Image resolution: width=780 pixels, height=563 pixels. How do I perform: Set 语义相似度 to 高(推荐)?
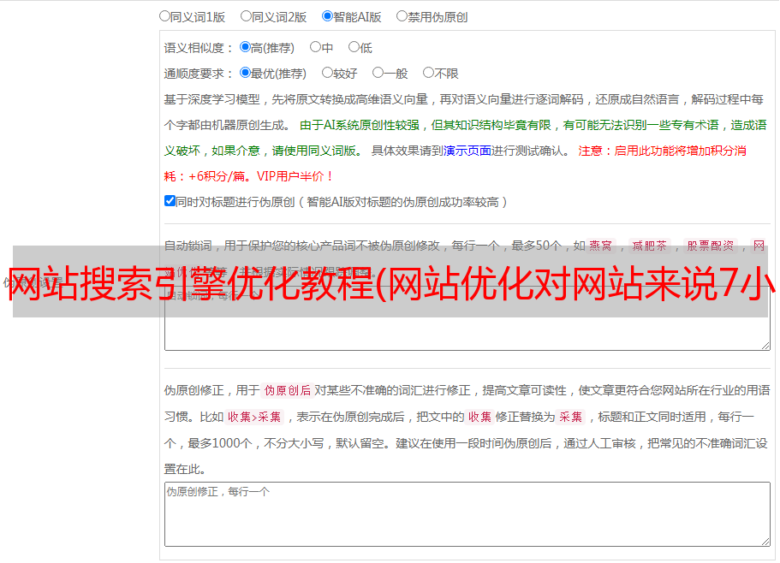point(245,47)
